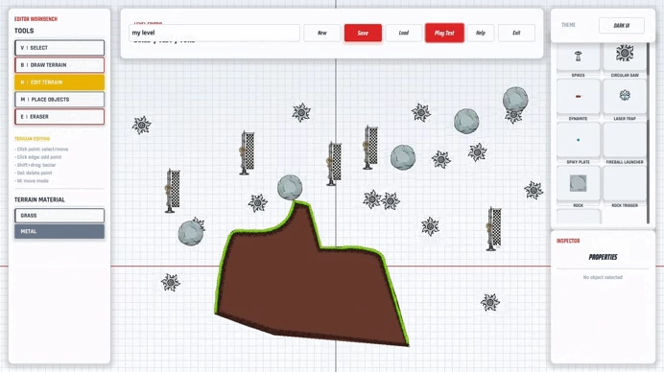Click the 'Click point: select/move' hint
The width and height of the screenshot is (664, 372).
pyautogui.click(x=41, y=150)
